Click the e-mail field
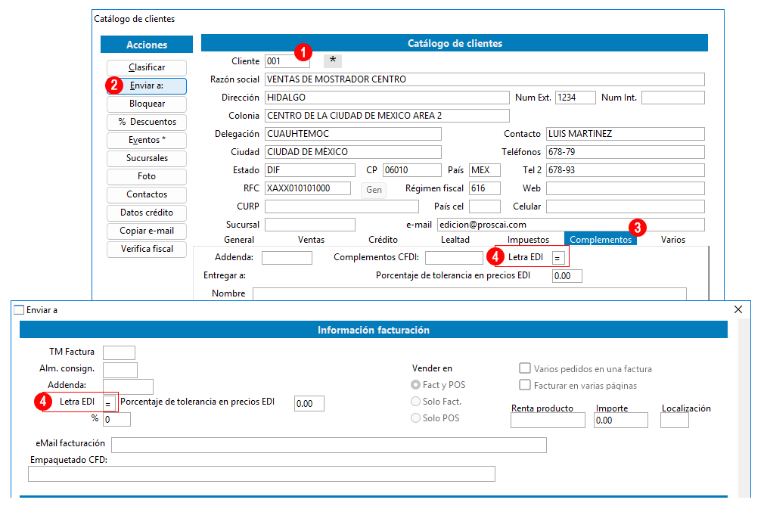 [x=571, y=225]
